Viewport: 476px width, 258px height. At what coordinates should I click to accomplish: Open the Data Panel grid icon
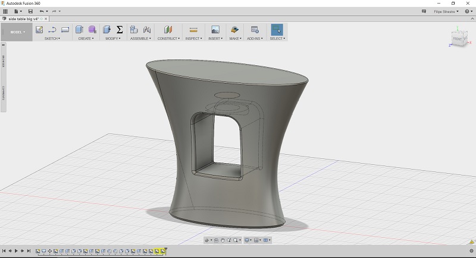click(x=5, y=11)
